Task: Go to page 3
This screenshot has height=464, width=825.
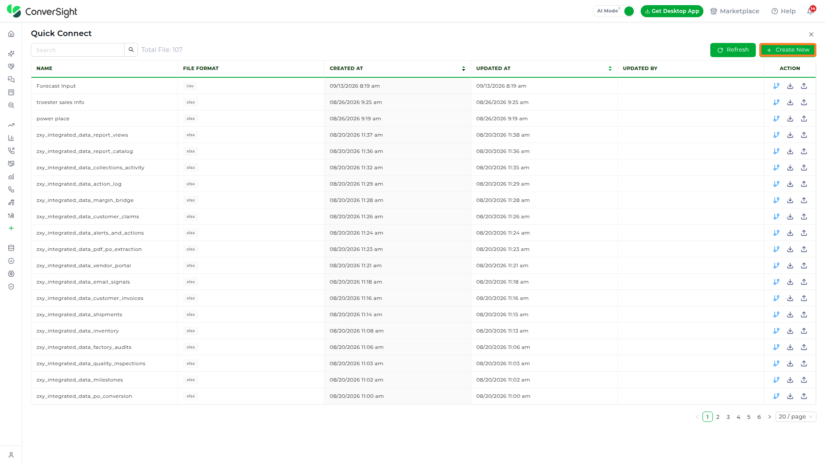Action: point(728,417)
